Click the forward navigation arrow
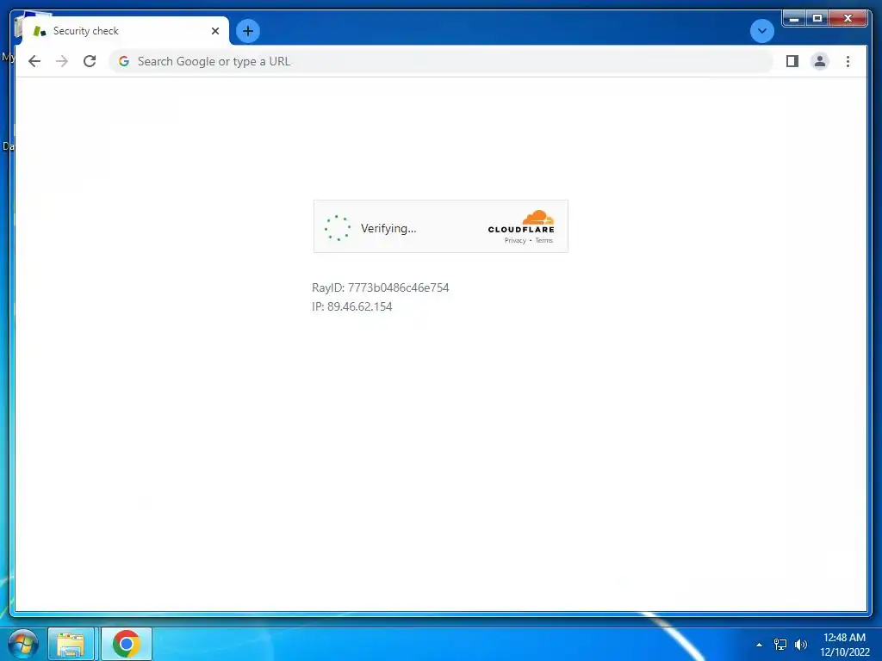882x661 pixels. 62,61
